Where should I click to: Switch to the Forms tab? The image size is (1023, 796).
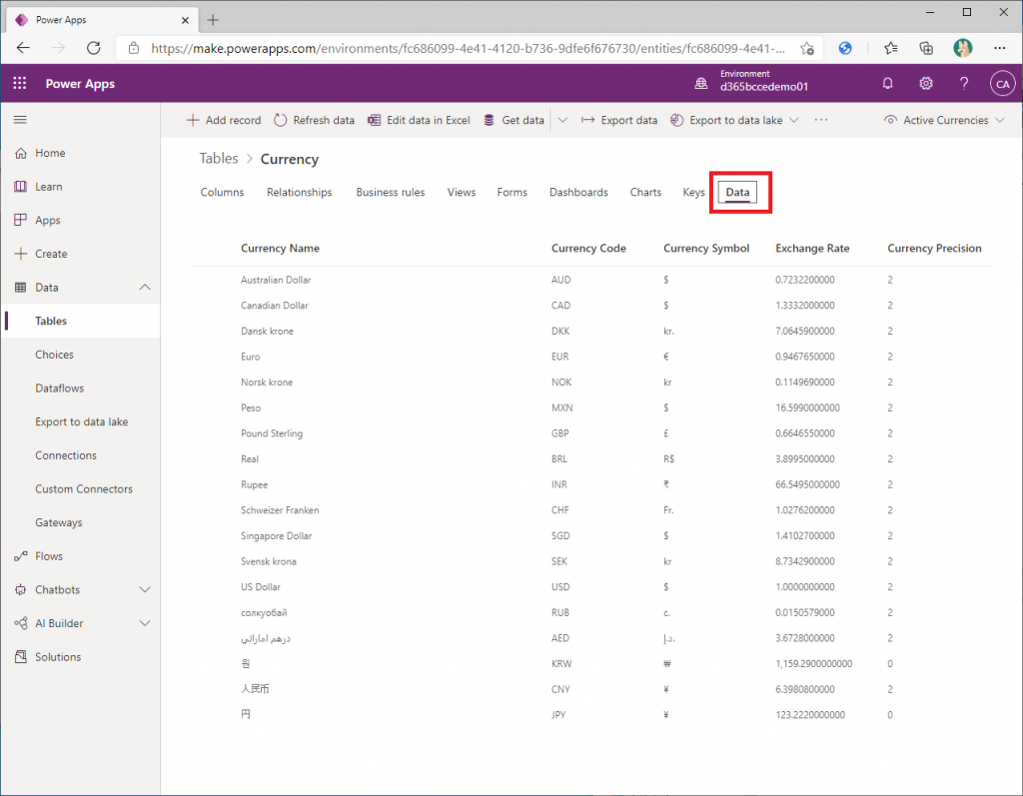pyautogui.click(x=512, y=193)
